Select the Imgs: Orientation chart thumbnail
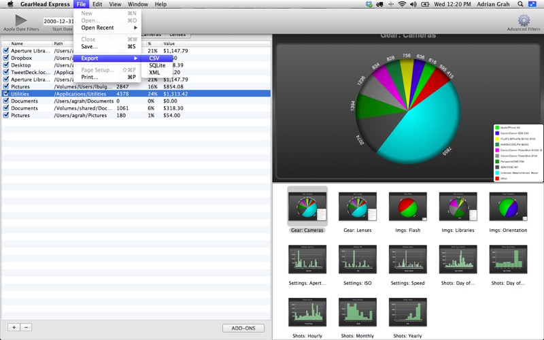 (x=508, y=206)
